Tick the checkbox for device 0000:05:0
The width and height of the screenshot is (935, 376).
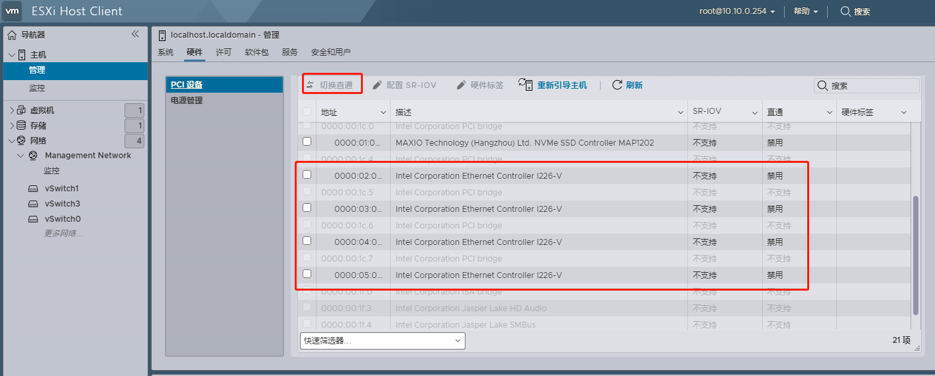(x=307, y=274)
